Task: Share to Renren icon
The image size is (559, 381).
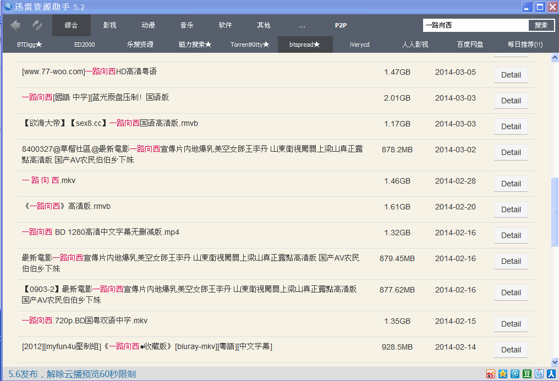Action: click(x=551, y=374)
